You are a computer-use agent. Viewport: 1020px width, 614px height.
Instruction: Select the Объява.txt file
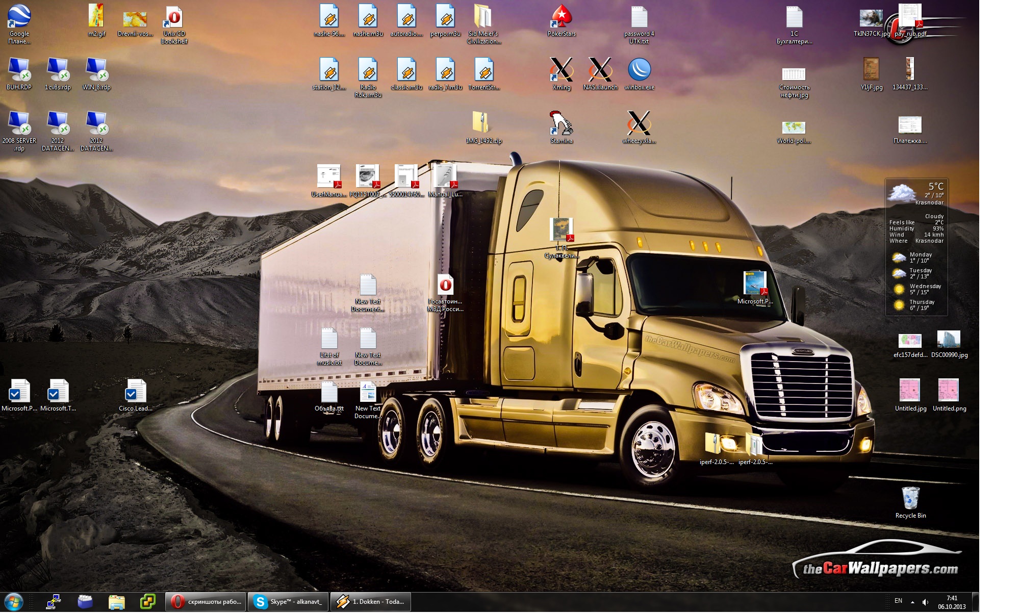(329, 396)
